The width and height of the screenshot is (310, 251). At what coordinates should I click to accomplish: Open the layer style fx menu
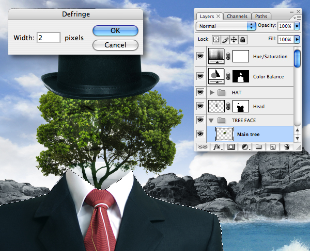point(218,147)
